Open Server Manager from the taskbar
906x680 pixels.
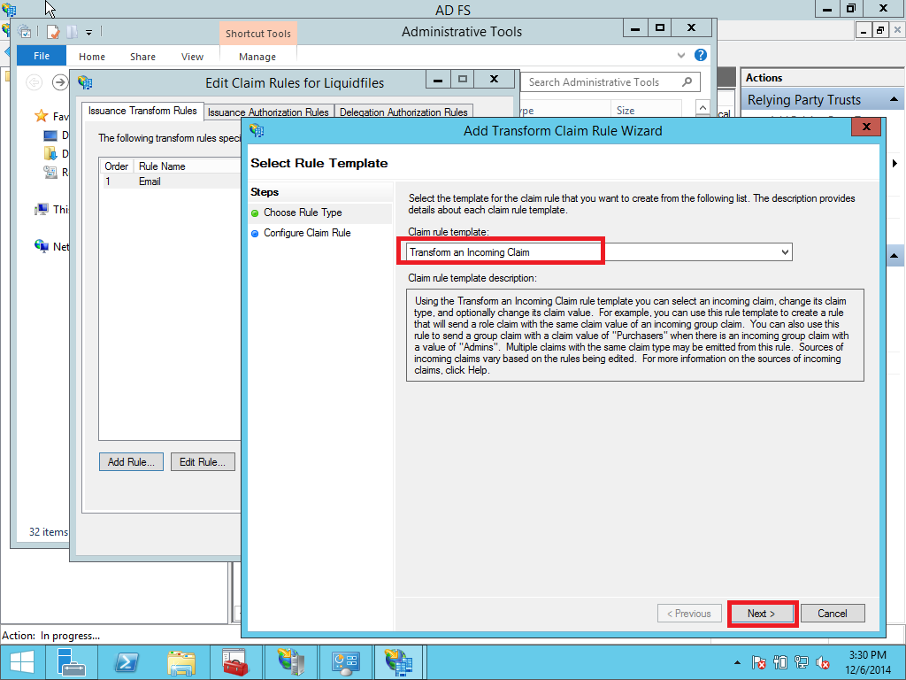click(x=69, y=662)
